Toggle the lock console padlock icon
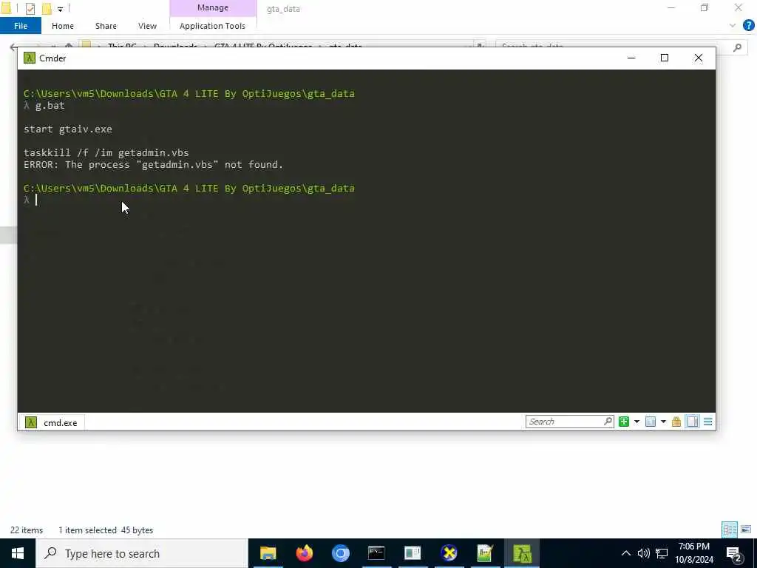The image size is (757, 568). coord(676,422)
